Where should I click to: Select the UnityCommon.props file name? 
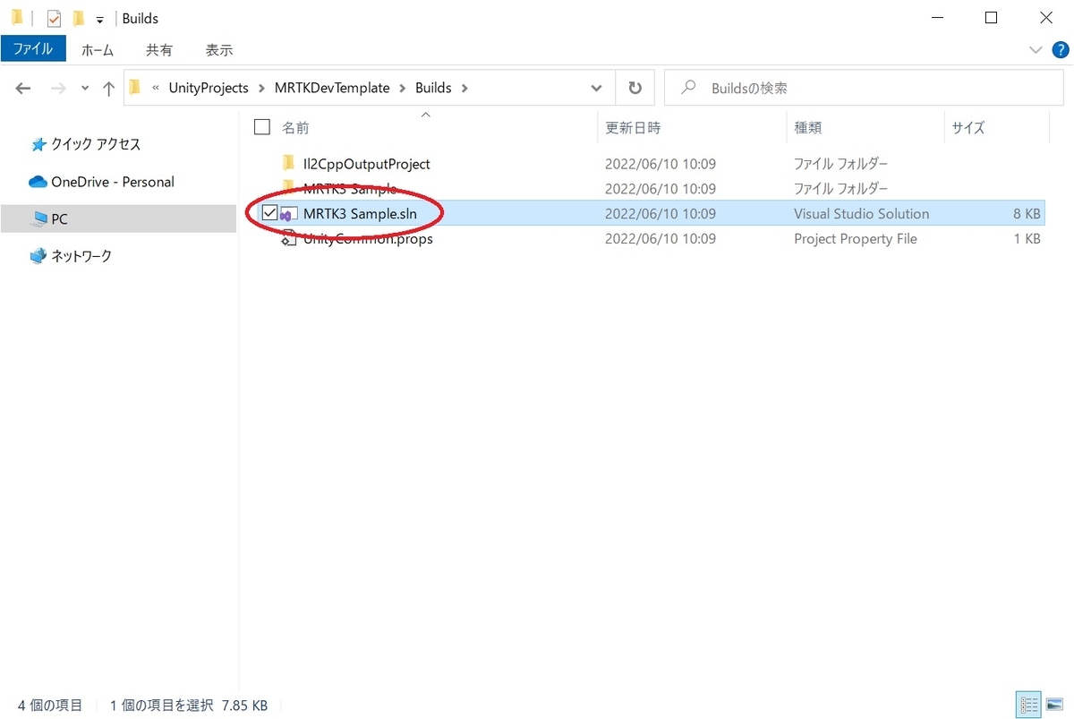pyautogui.click(x=368, y=239)
